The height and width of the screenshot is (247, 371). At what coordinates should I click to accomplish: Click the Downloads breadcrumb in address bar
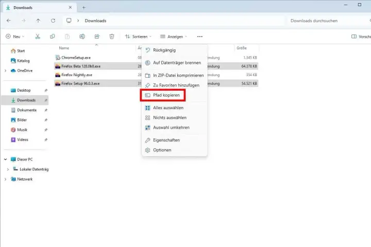click(x=96, y=21)
